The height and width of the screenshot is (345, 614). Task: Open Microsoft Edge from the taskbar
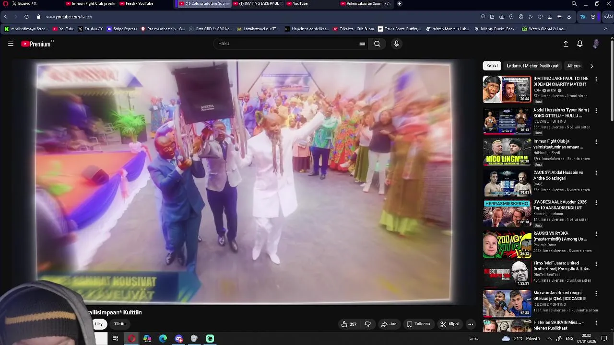point(163,339)
